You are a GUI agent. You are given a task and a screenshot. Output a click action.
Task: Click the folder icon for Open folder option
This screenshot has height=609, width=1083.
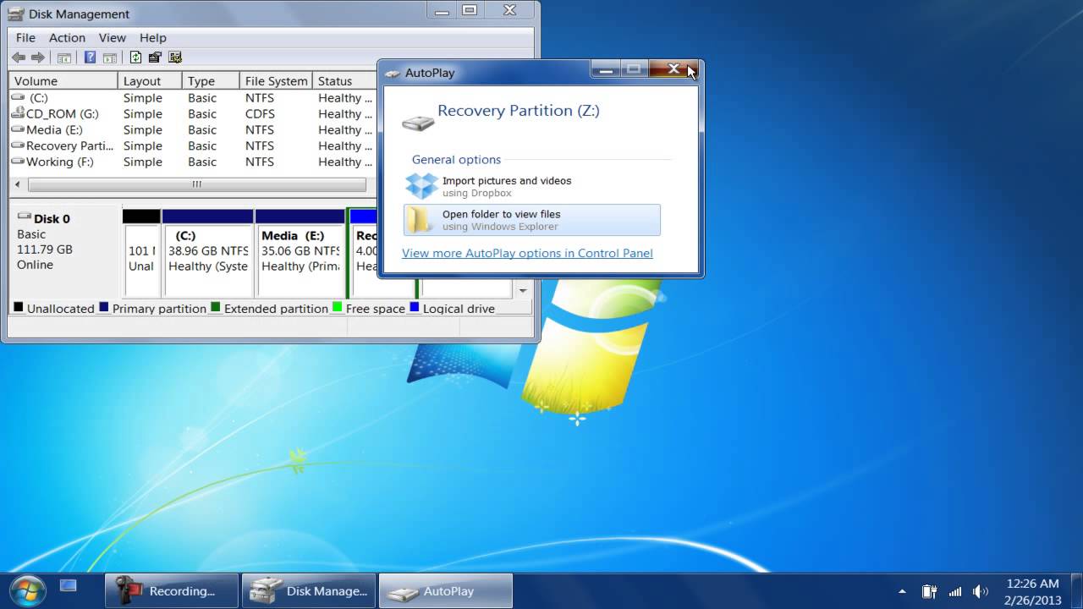point(420,220)
